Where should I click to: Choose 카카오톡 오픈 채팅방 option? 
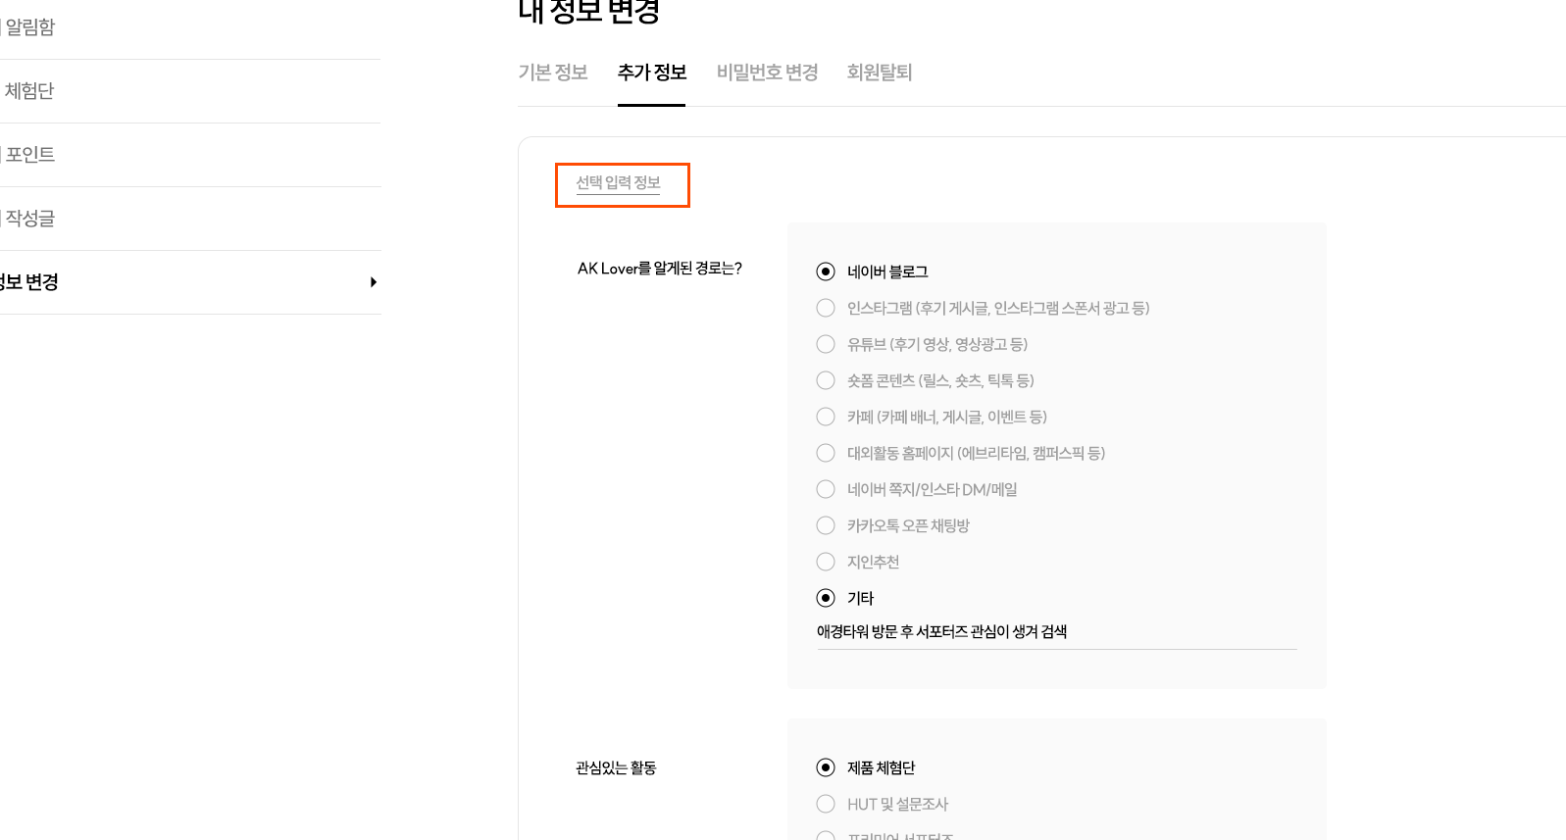coord(826,525)
